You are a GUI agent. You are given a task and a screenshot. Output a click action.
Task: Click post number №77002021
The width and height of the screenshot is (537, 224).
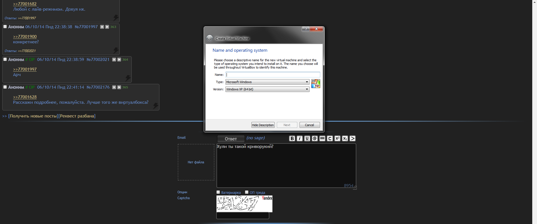click(98, 60)
